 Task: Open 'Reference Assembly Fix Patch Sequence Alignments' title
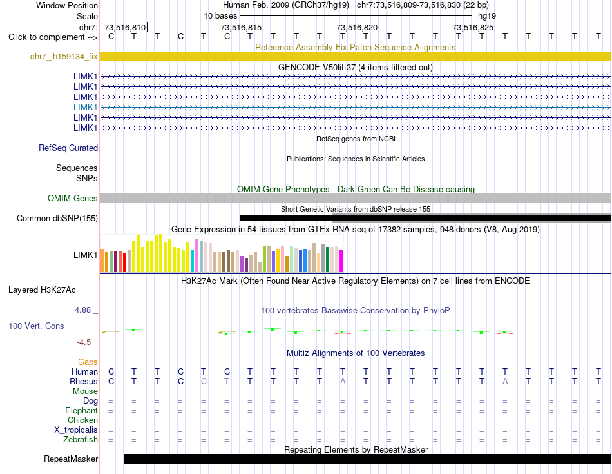pos(355,47)
